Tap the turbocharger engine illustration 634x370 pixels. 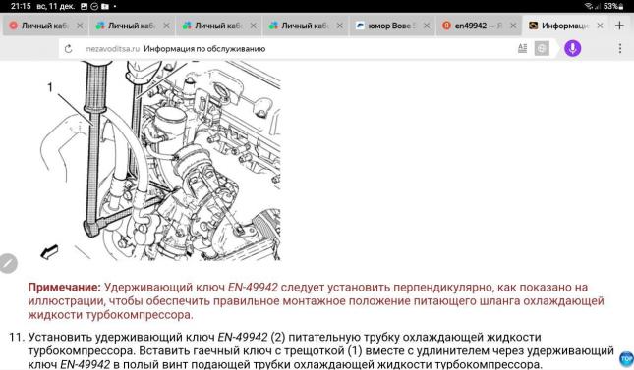(160, 161)
